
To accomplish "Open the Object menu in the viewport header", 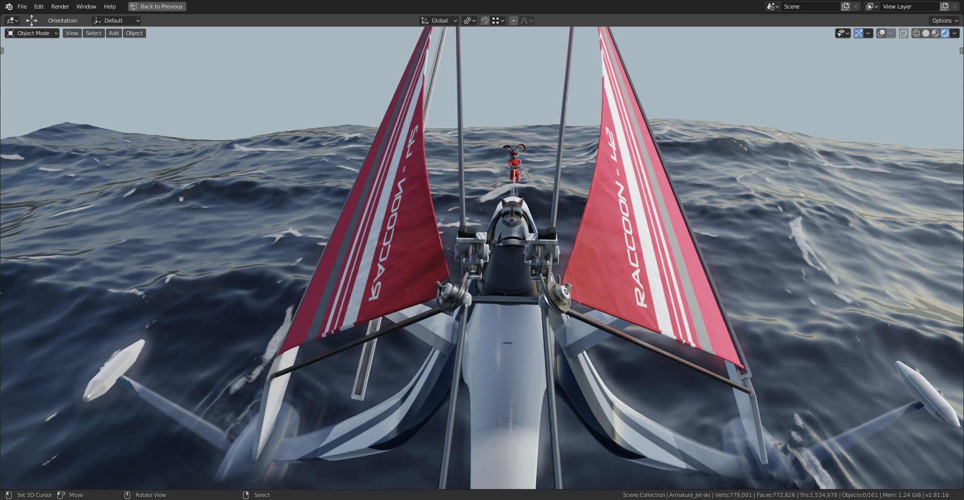I will pyautogui.click(x=134, y=33).
